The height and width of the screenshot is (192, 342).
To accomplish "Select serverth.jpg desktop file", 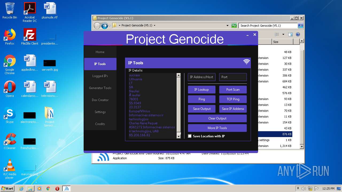I will pyautogui.click(x=50, y=65).
